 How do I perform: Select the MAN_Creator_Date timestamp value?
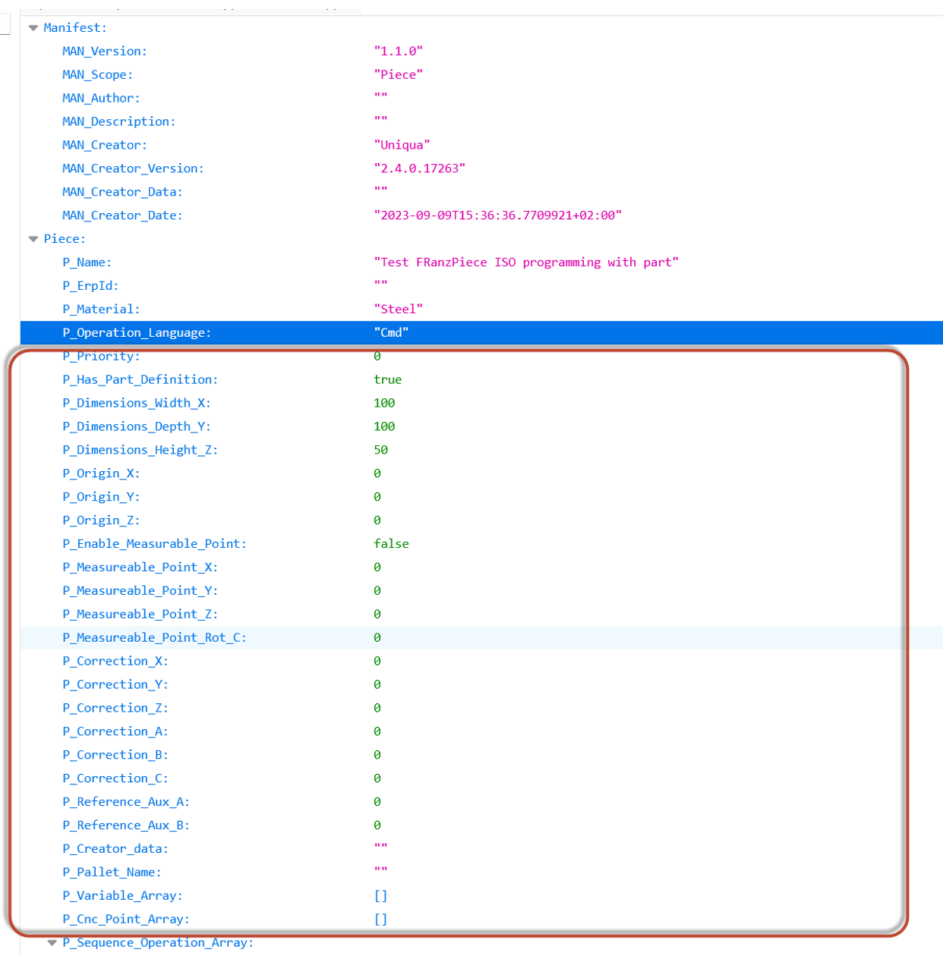click(497, 216)
